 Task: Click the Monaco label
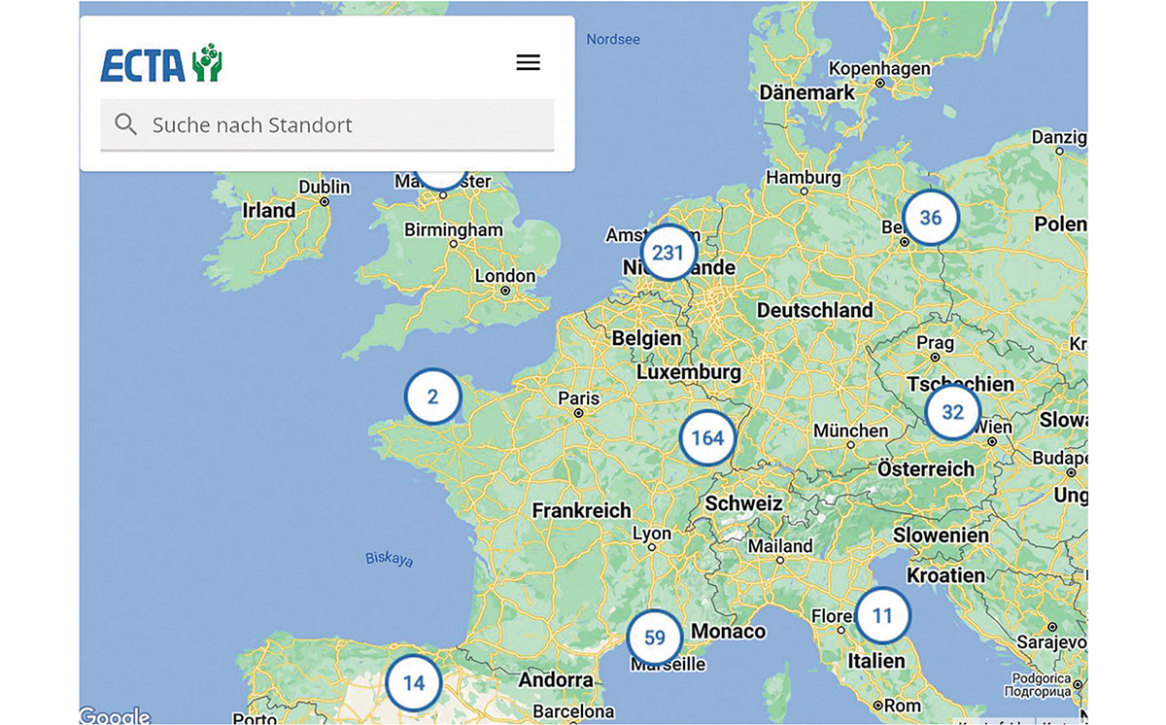tap(729, 632)
